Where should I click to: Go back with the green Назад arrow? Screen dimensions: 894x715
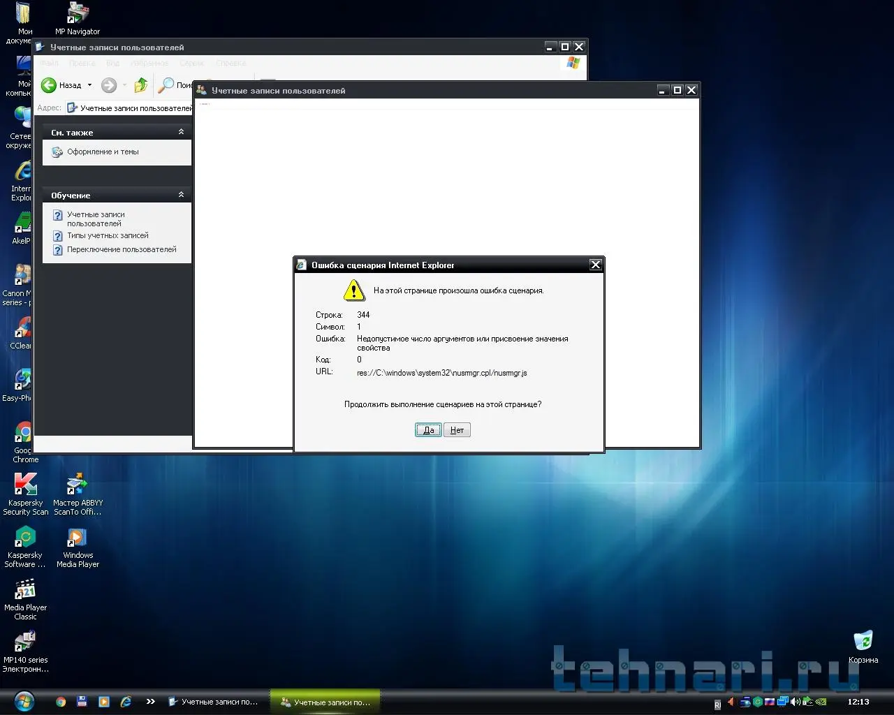(49, 85)
